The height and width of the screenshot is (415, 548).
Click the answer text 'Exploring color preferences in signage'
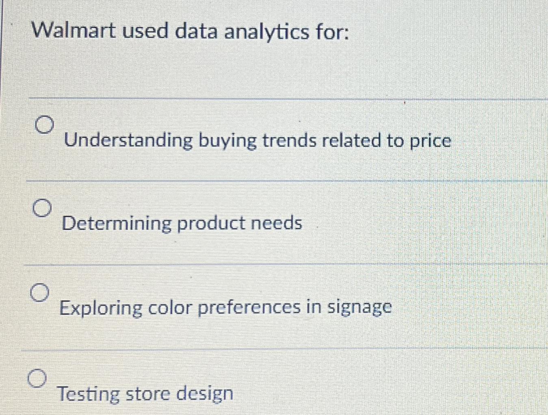225,308
